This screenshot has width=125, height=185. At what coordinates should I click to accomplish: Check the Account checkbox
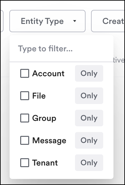[x=25, y=73]
